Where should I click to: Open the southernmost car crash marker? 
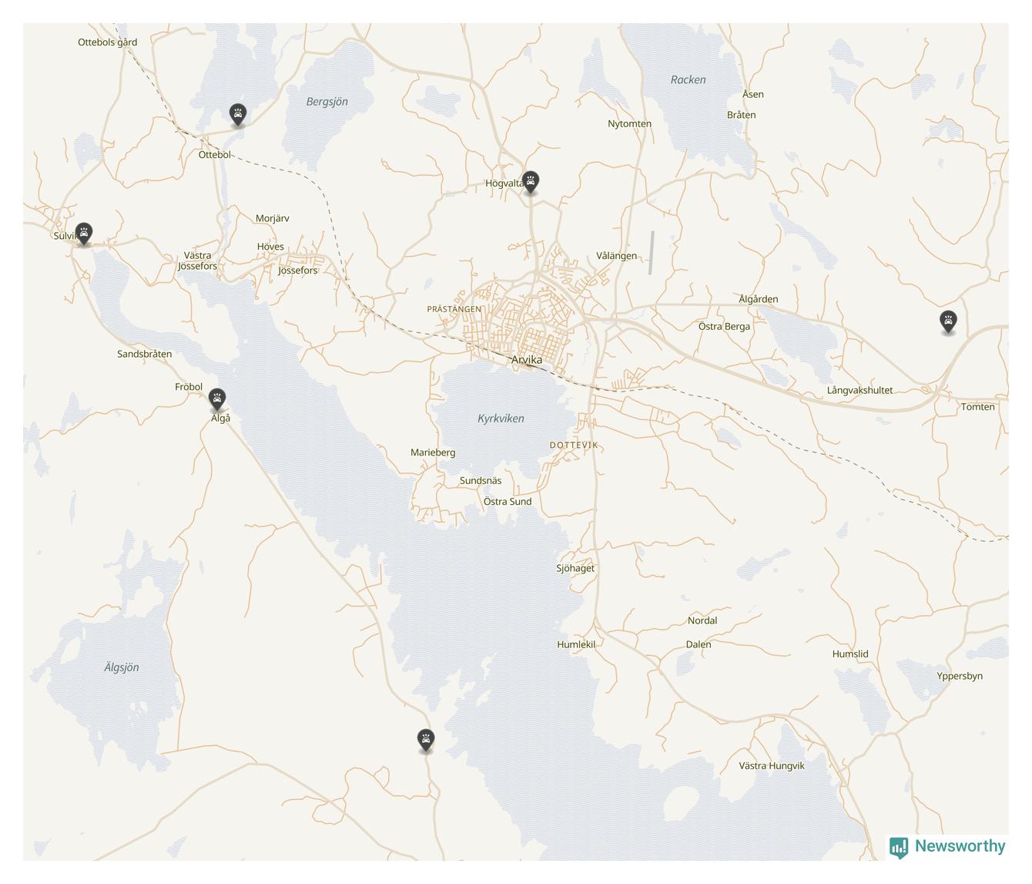425,740
